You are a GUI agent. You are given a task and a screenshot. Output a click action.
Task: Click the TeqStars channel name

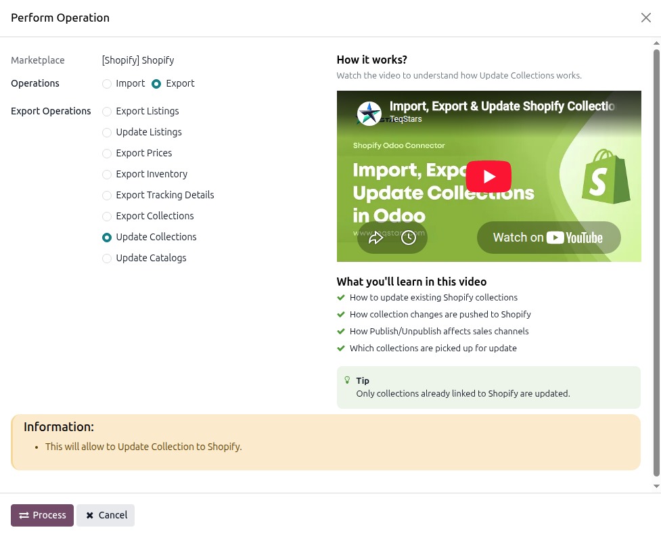coord(405,119)
